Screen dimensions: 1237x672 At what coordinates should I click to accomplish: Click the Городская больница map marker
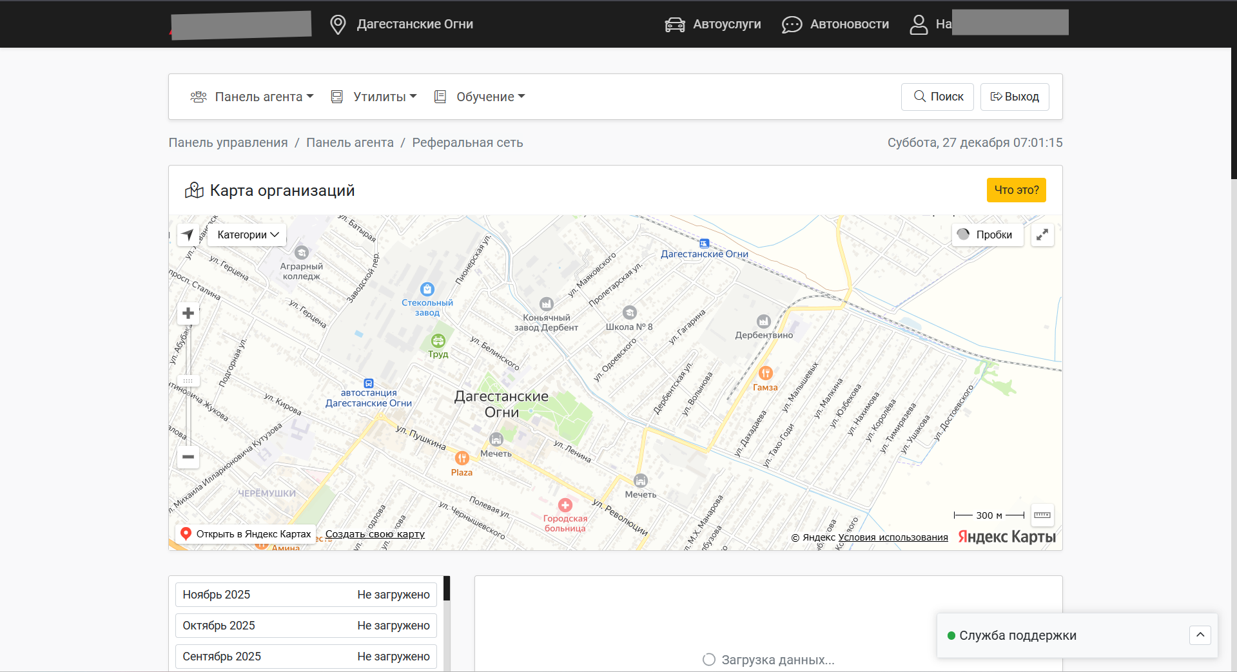pos(565,506)
